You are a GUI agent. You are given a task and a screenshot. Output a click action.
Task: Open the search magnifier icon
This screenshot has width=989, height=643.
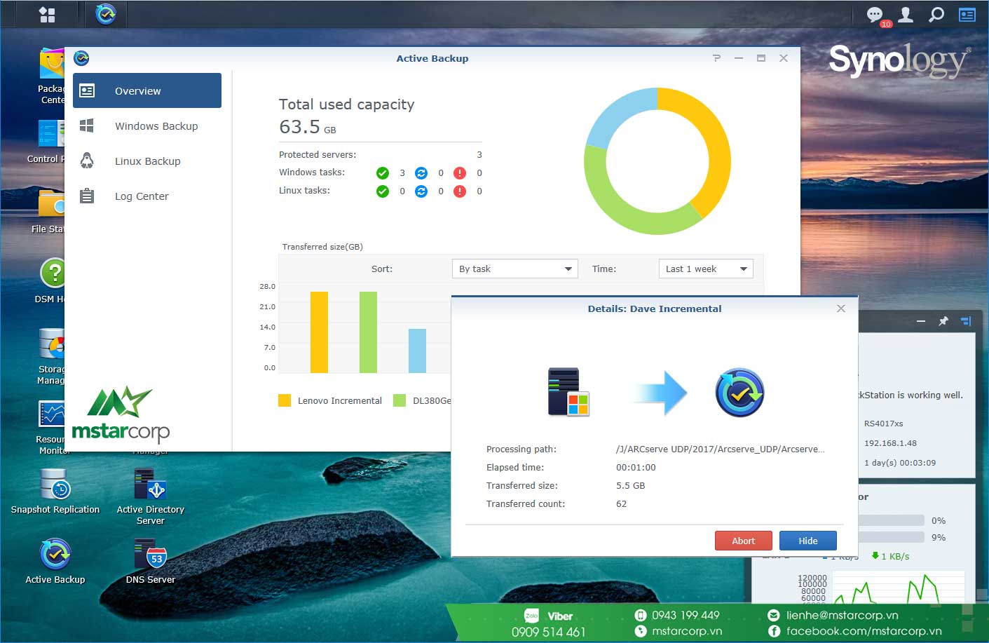[x=936, y=15]
